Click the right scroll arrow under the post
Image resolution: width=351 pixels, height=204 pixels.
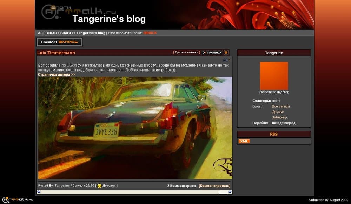(230, 192)
